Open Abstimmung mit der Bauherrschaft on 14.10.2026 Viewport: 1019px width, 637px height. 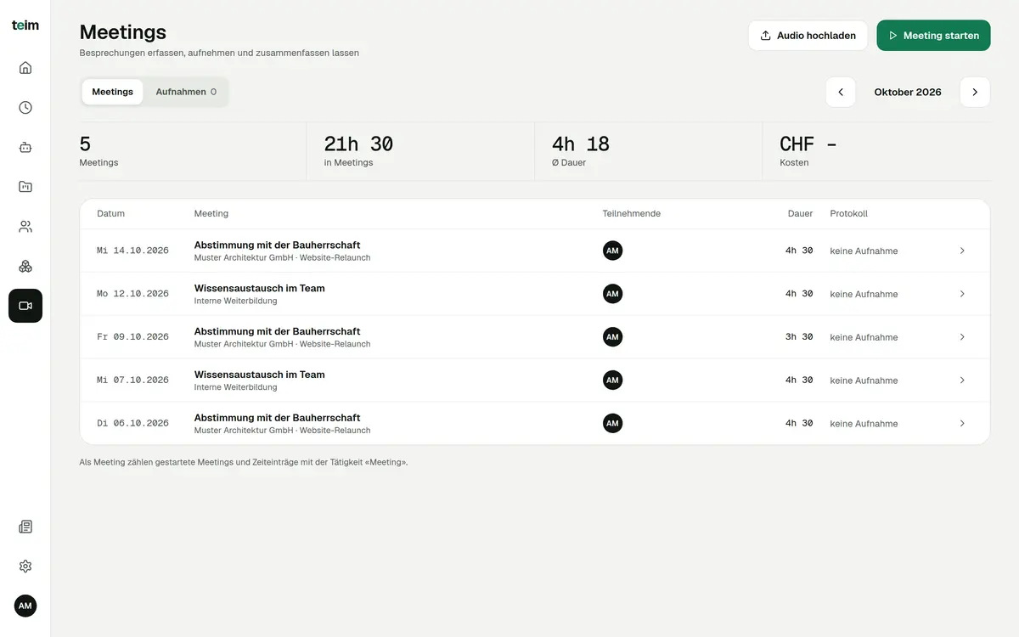tap(277, 245)
